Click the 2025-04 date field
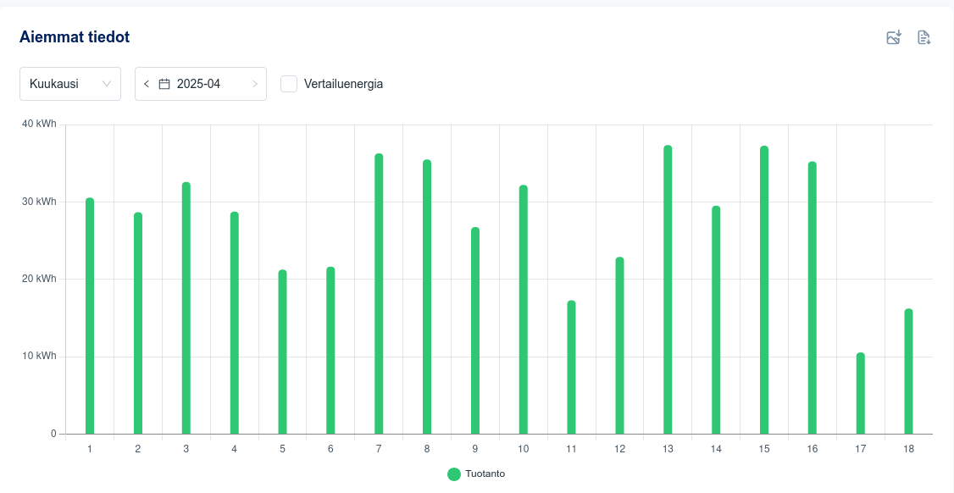Image resolution: width=954 pixels, height=493 pixels. (198, 84)
